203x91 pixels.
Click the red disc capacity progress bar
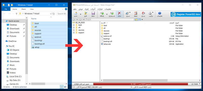coord(141,84)
